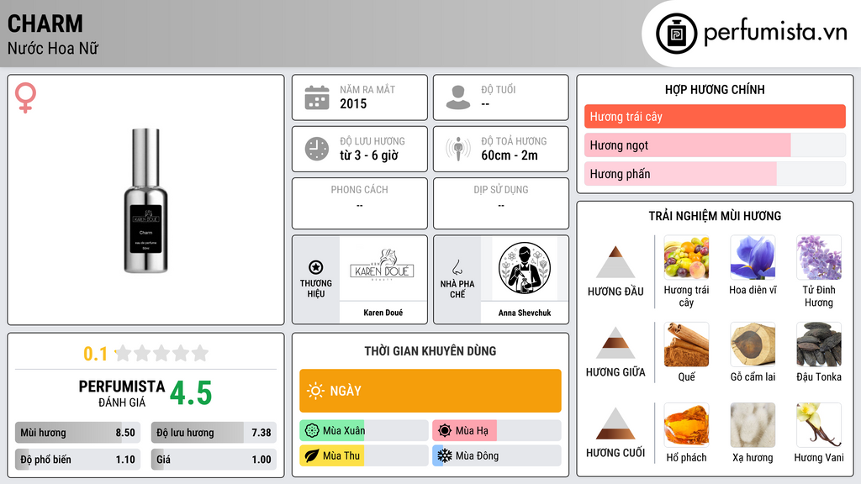Click the Đậu Tonka beans image
Image resolution: width=861 pixels, height=484 pixels.
819,344
